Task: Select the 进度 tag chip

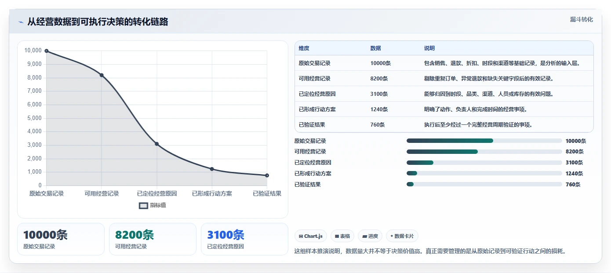Action: 370,236
